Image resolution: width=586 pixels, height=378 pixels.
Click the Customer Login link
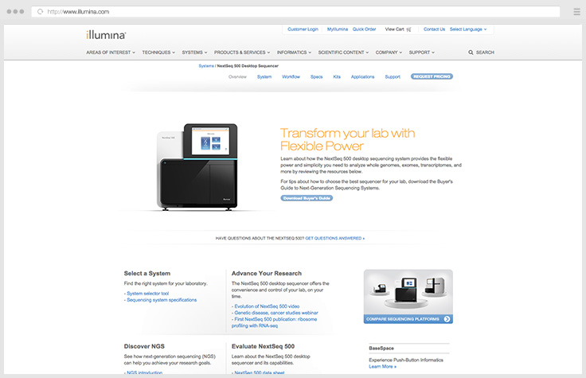303,29
